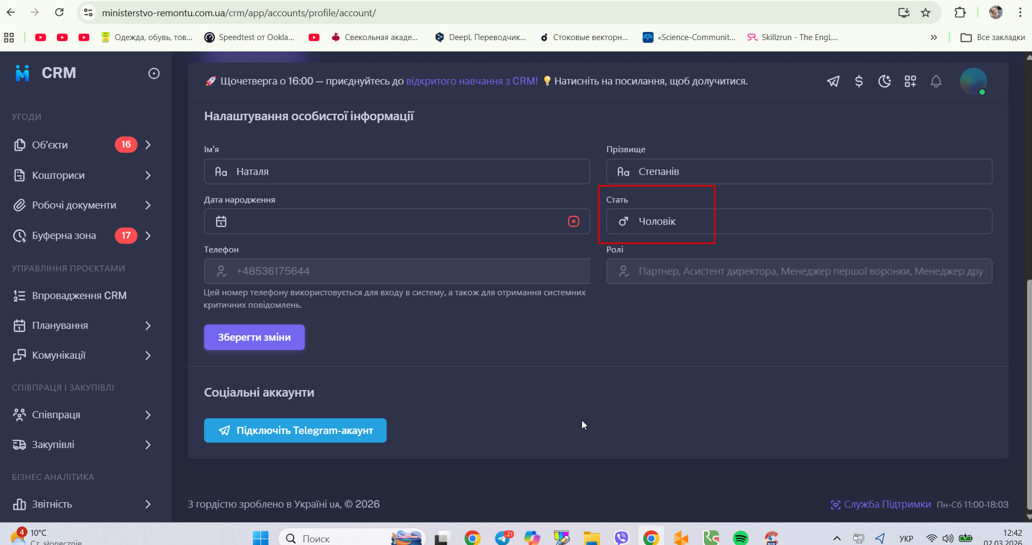
Task: Open the Windows Start menu
Action: pos(260,538)
